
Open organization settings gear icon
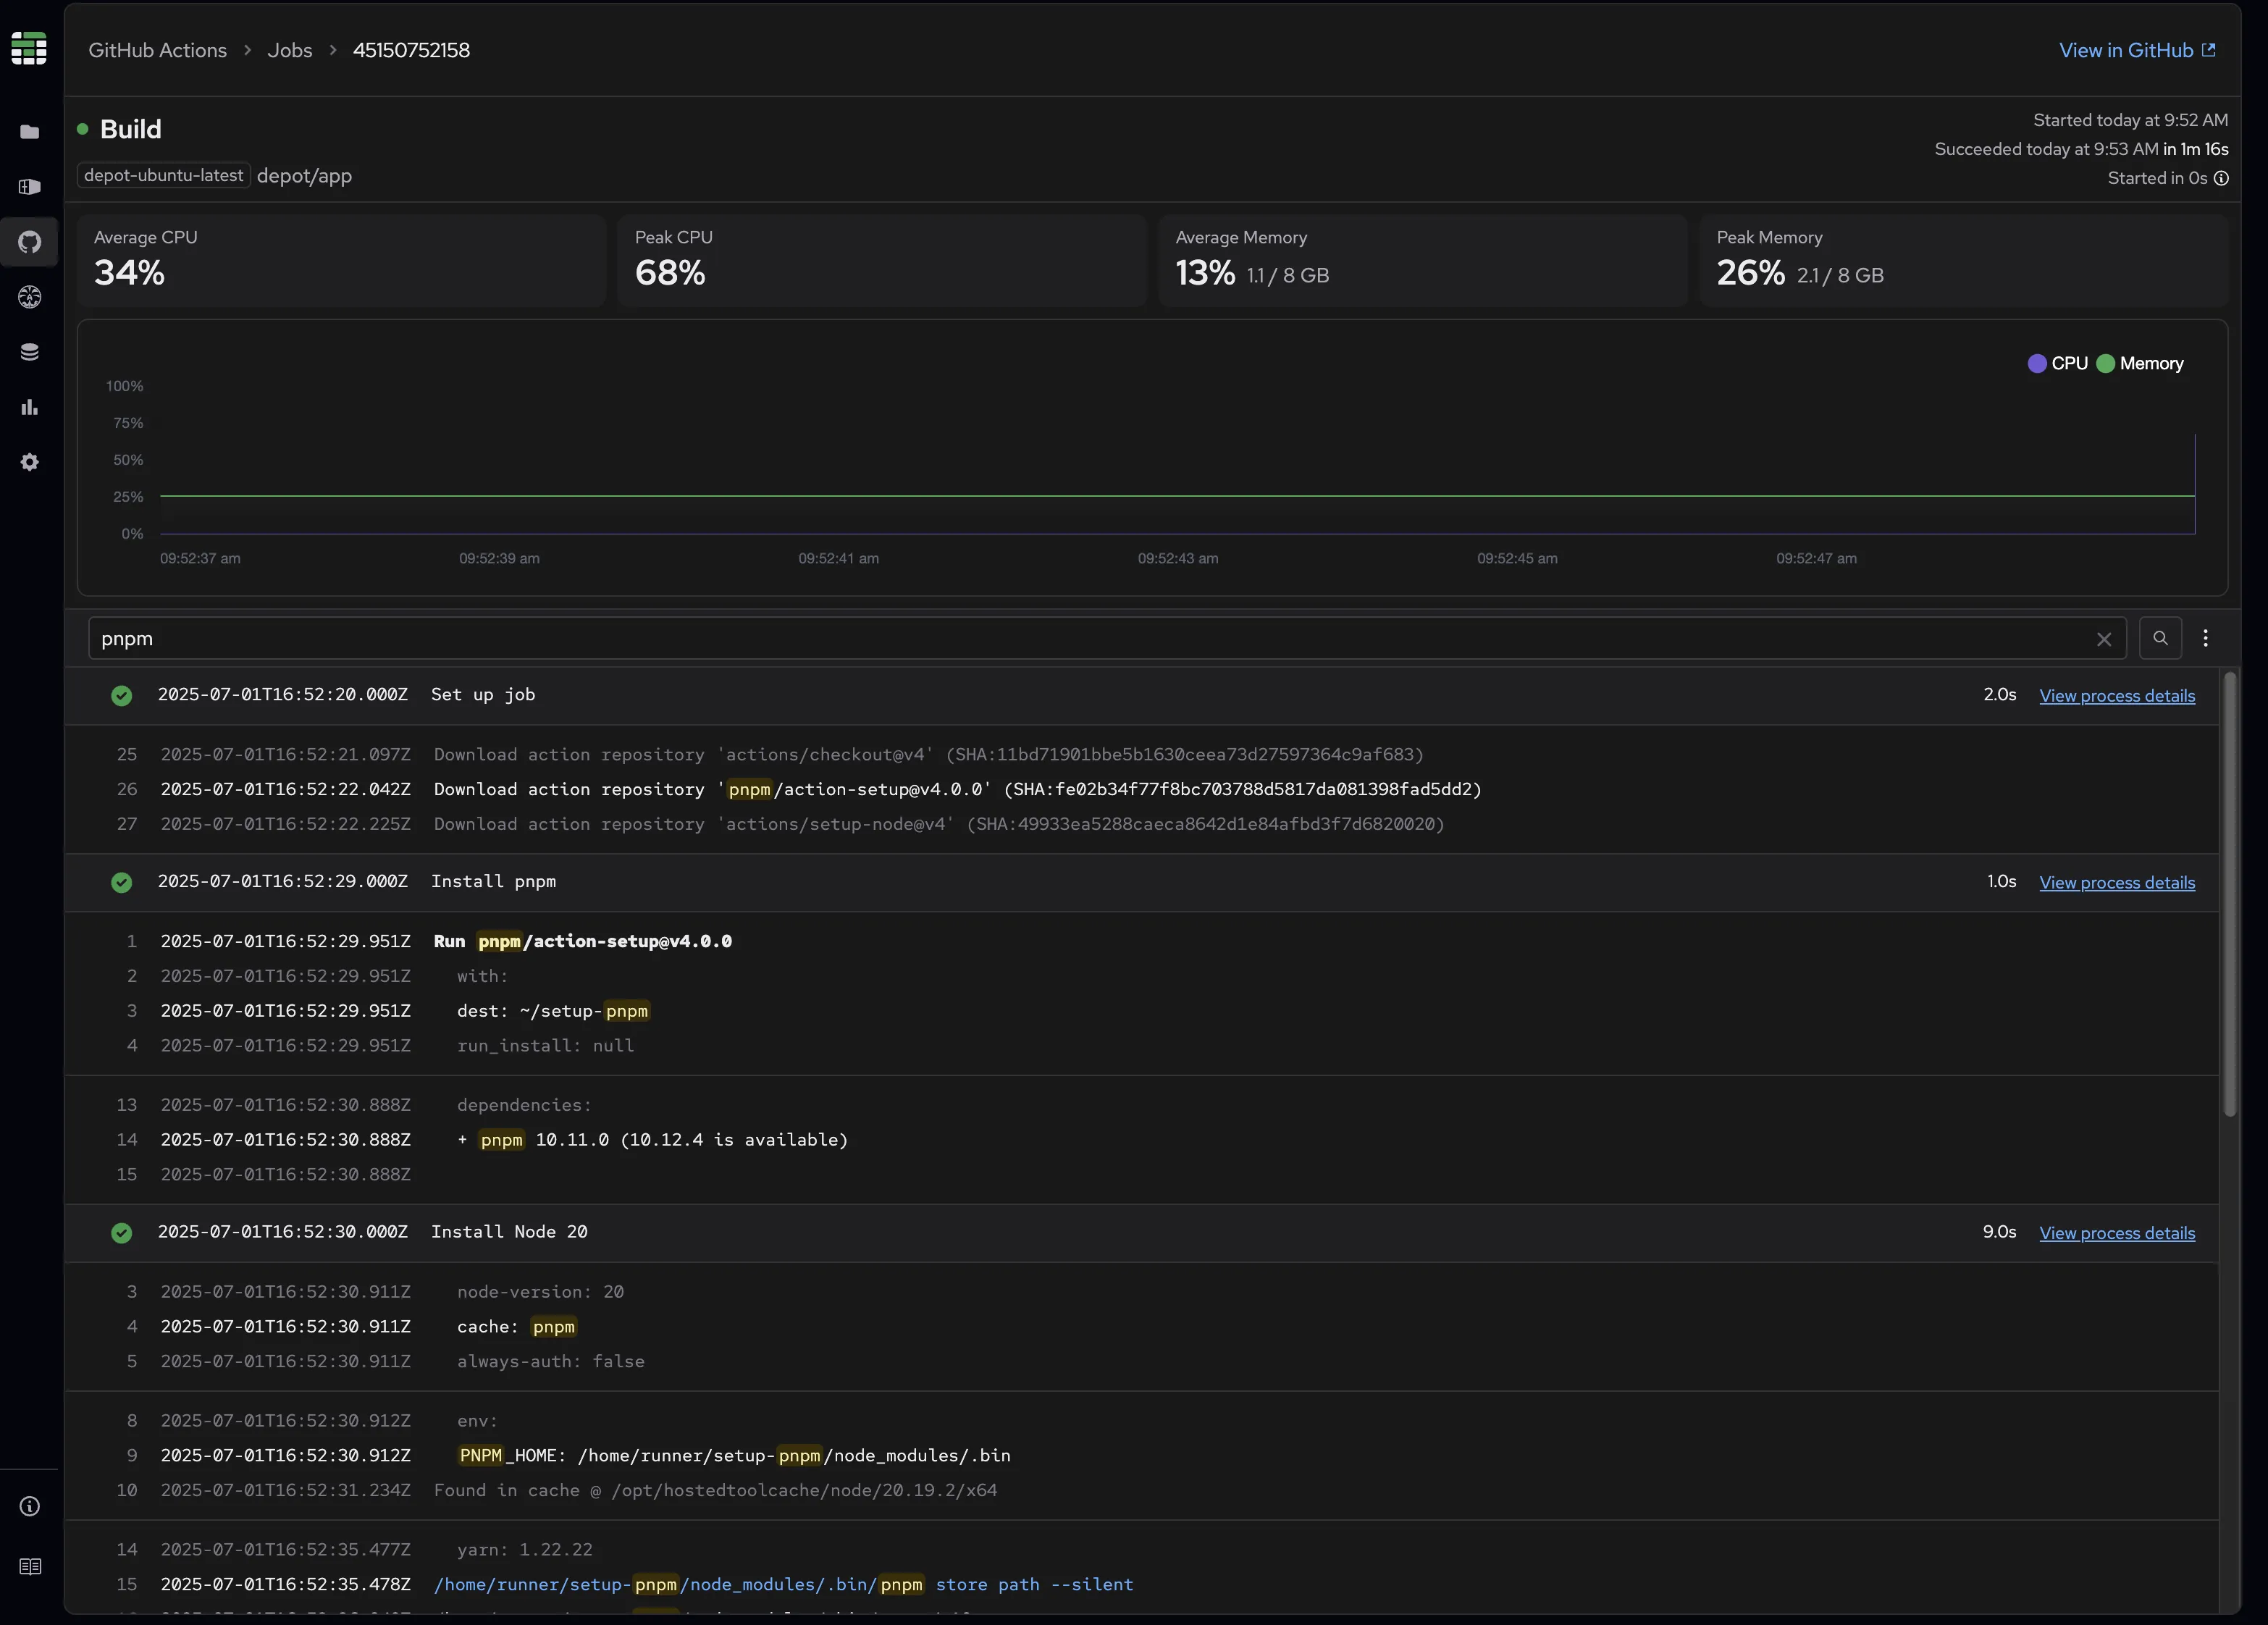[x=29, y=461]
